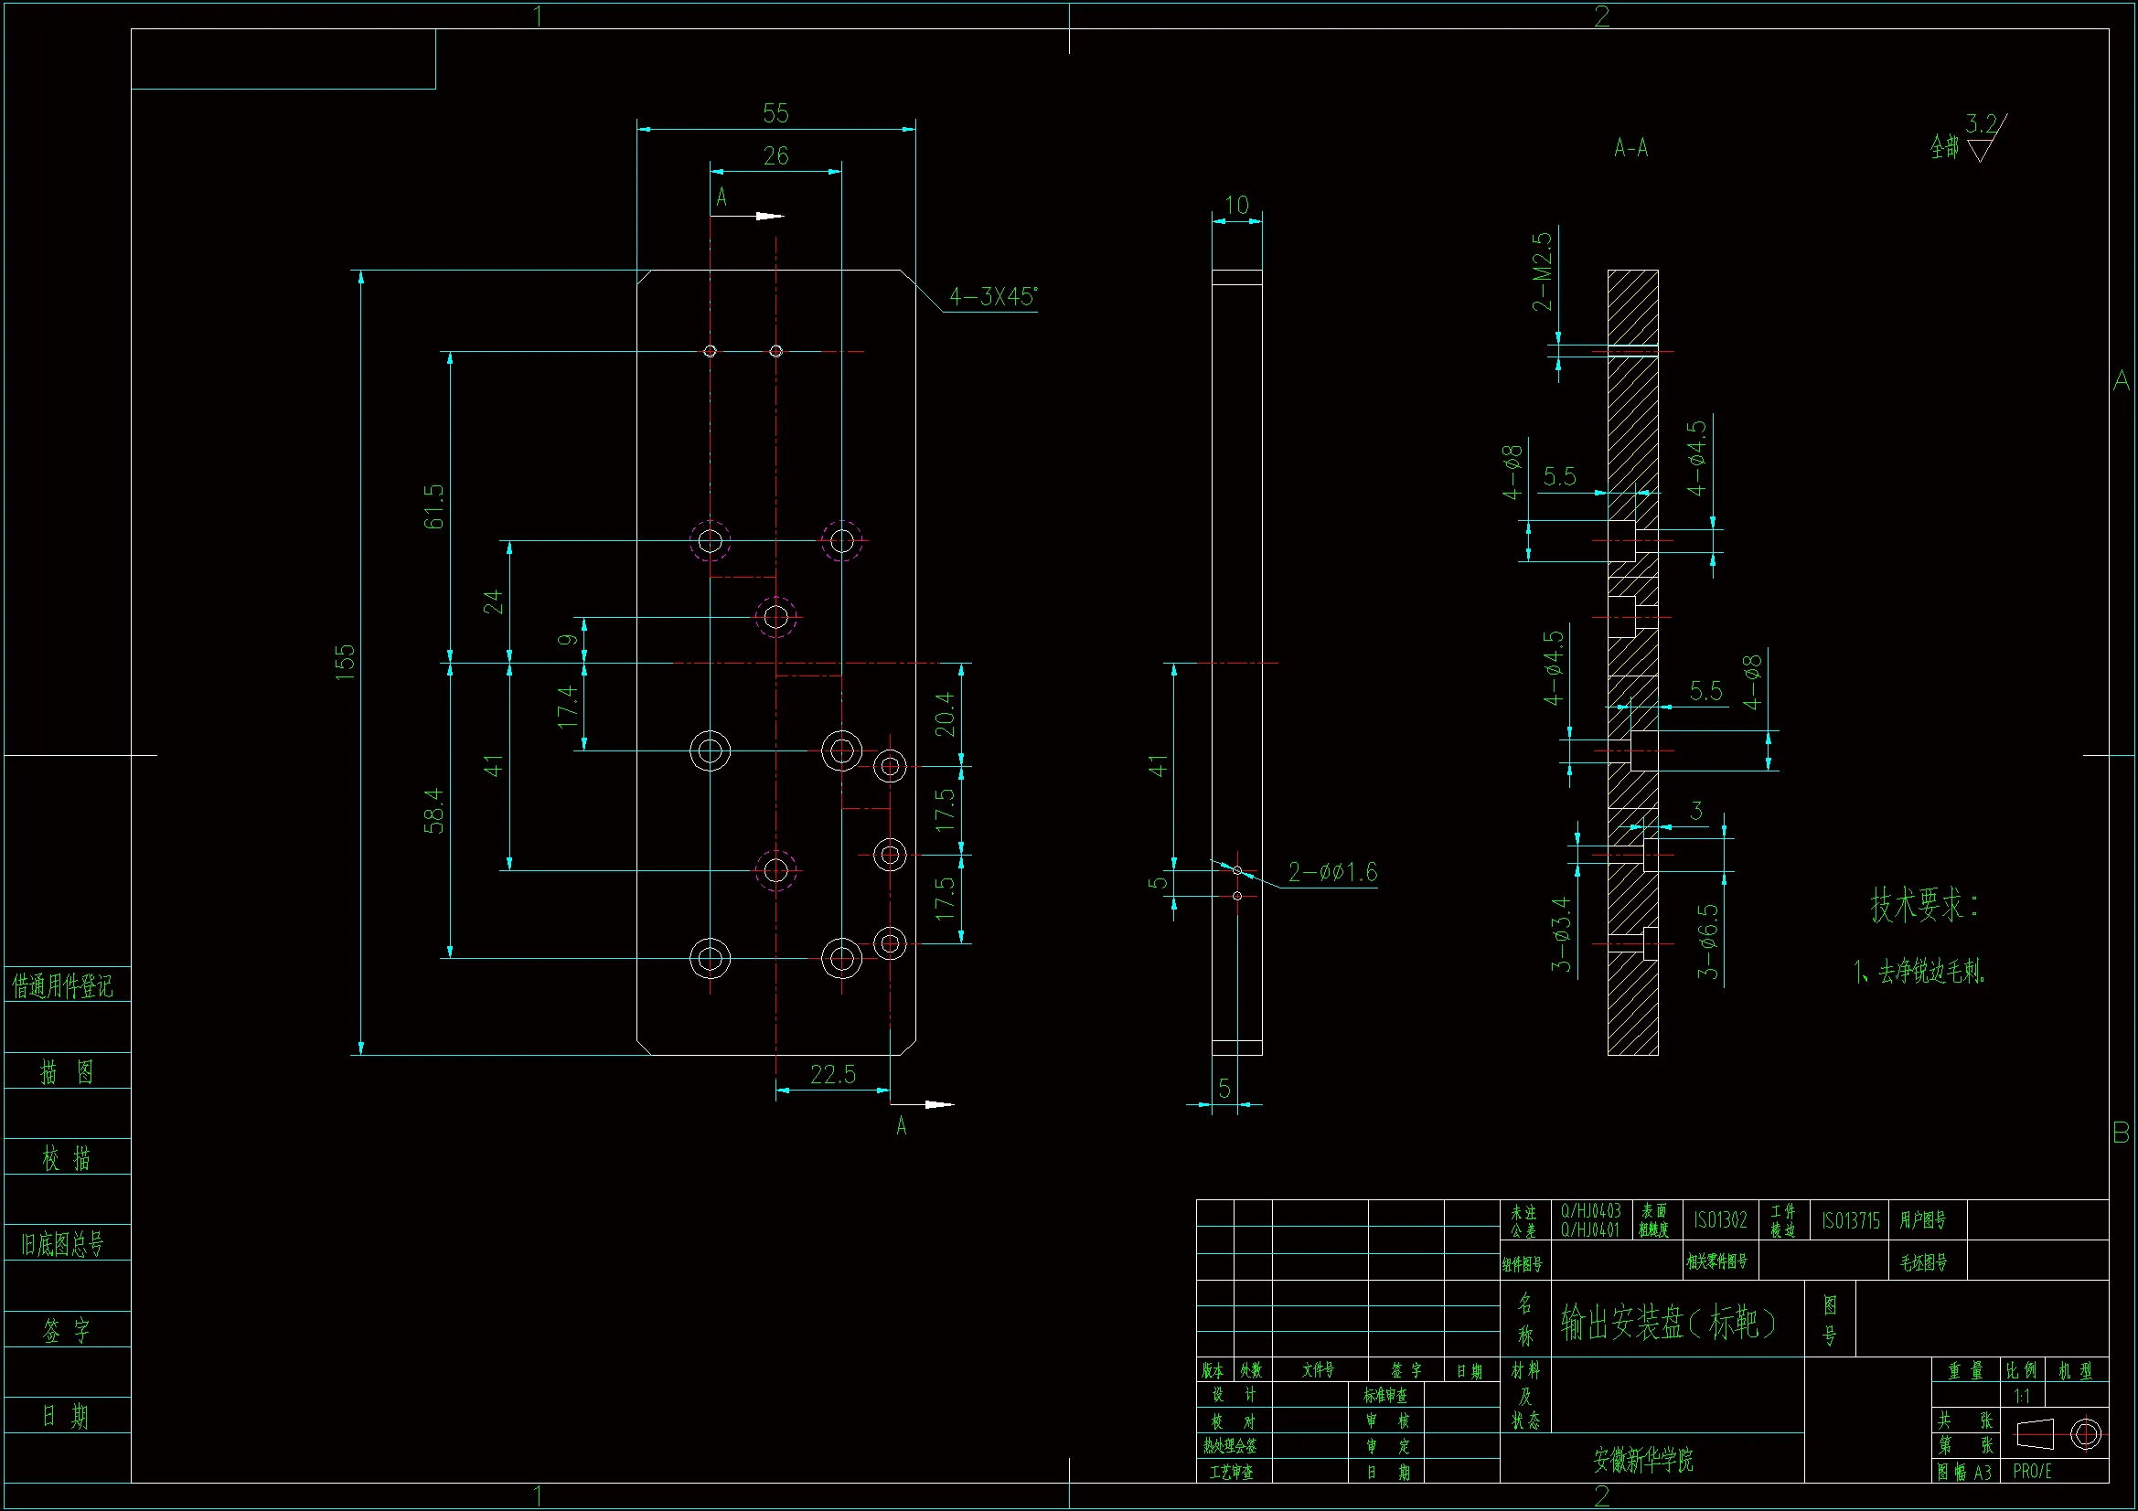
Task: Click the ISO13715 standard text
Action: [1850, 1220]
